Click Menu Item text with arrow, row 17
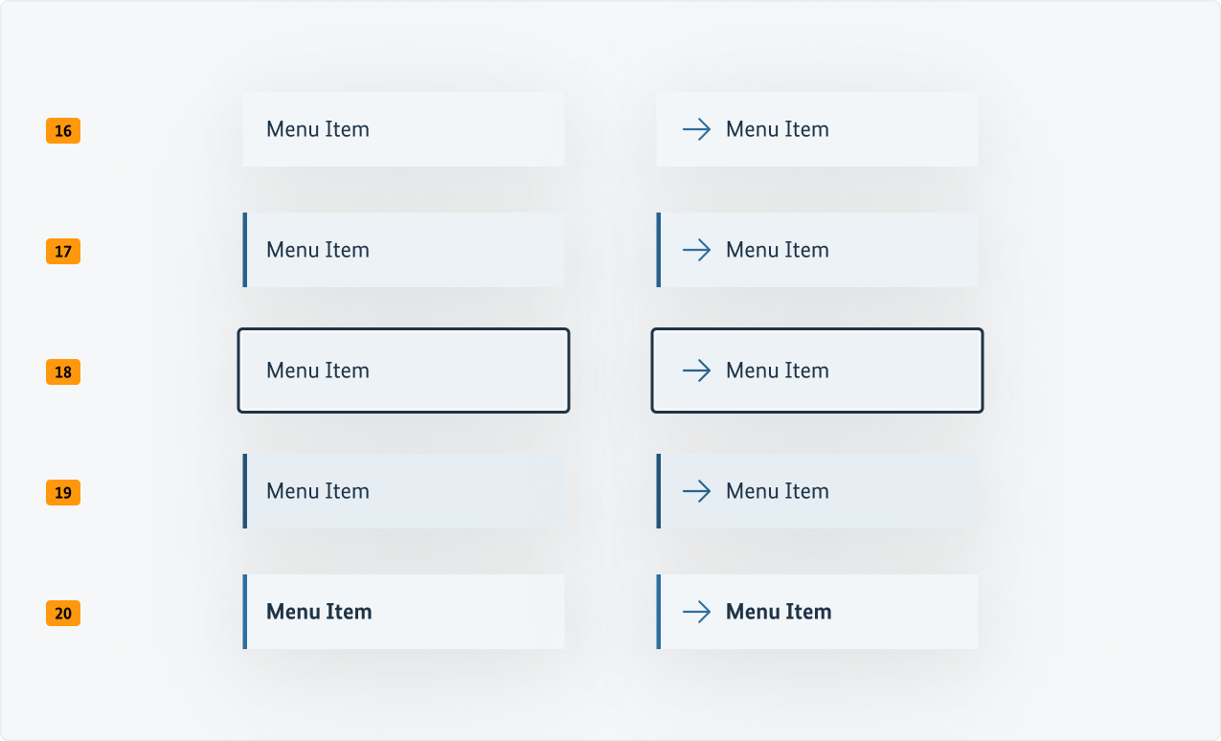This screenshot has width=1221, height=741. [777, 250]
